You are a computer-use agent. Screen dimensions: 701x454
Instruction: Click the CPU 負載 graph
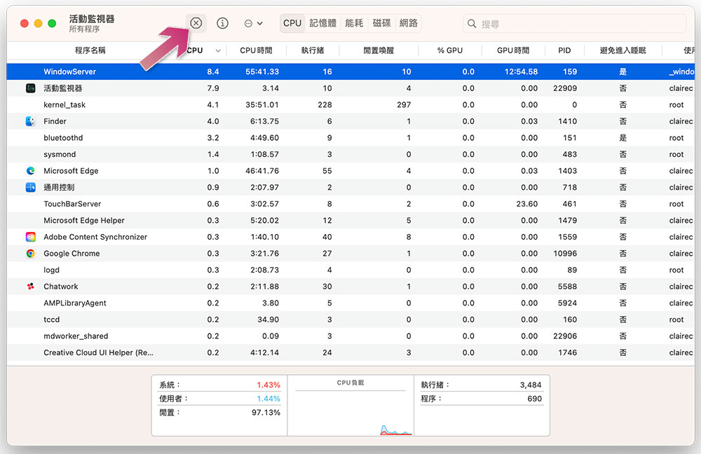coord(350,406)
